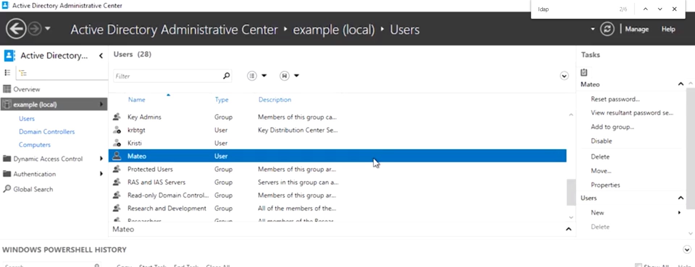Select Overview in the navigation pane

click(26, 89)
